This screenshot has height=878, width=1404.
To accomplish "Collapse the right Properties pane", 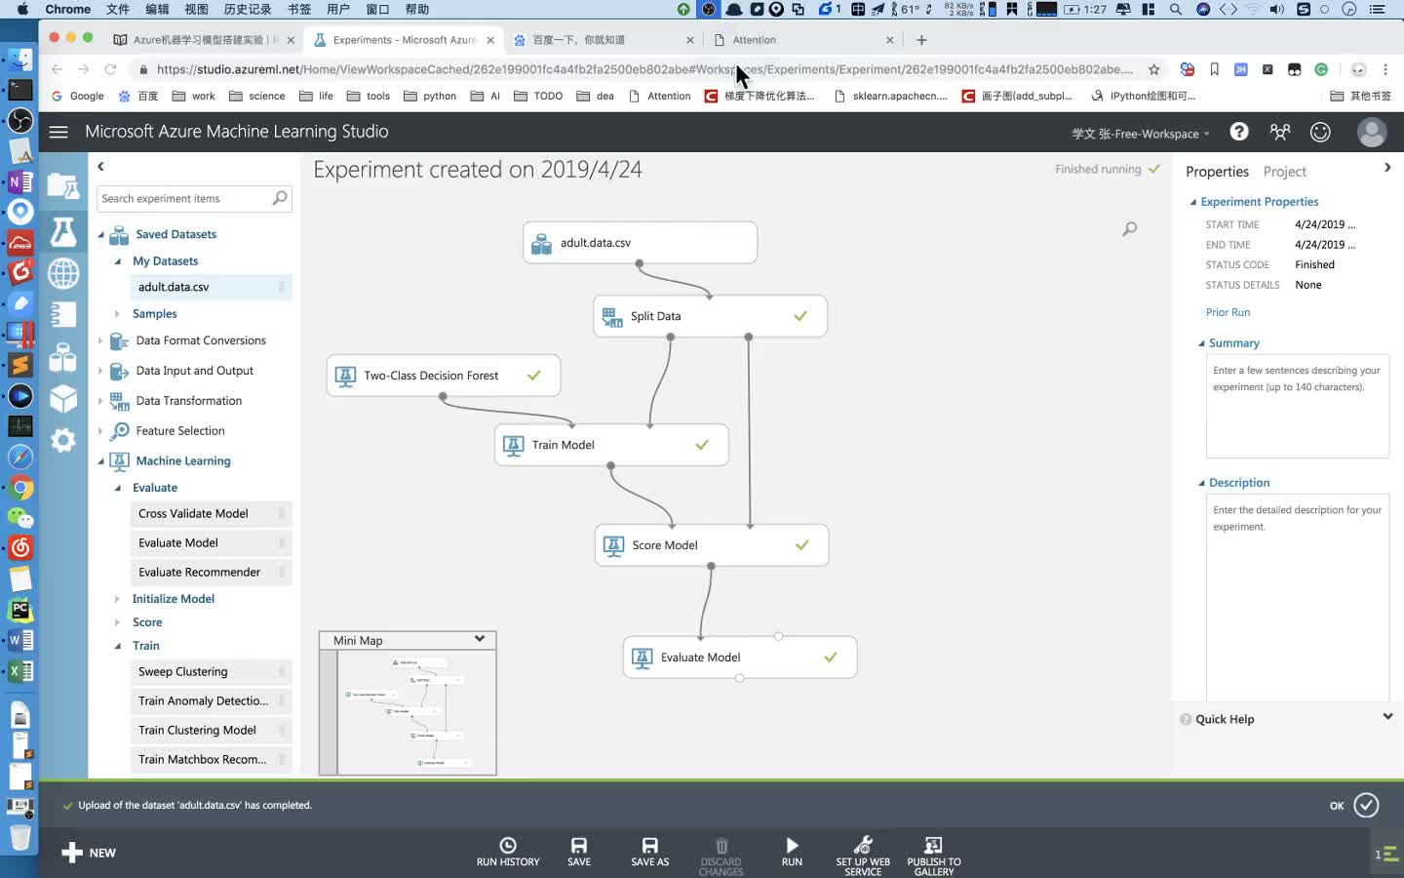I will [x=1387, y=168].
